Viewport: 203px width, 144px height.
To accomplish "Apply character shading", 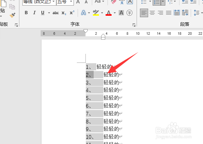I will [121, 13].
